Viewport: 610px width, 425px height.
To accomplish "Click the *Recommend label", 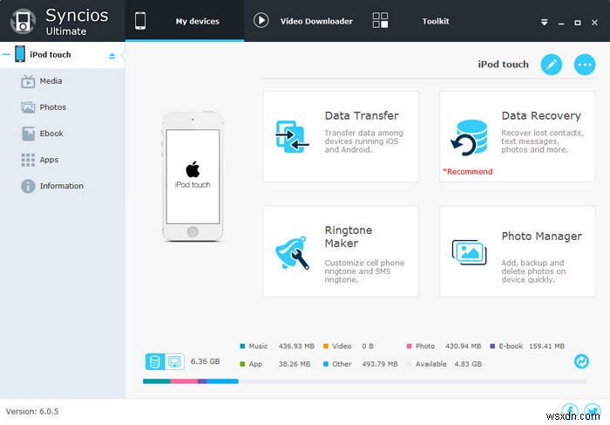I will tap(468, 172).
